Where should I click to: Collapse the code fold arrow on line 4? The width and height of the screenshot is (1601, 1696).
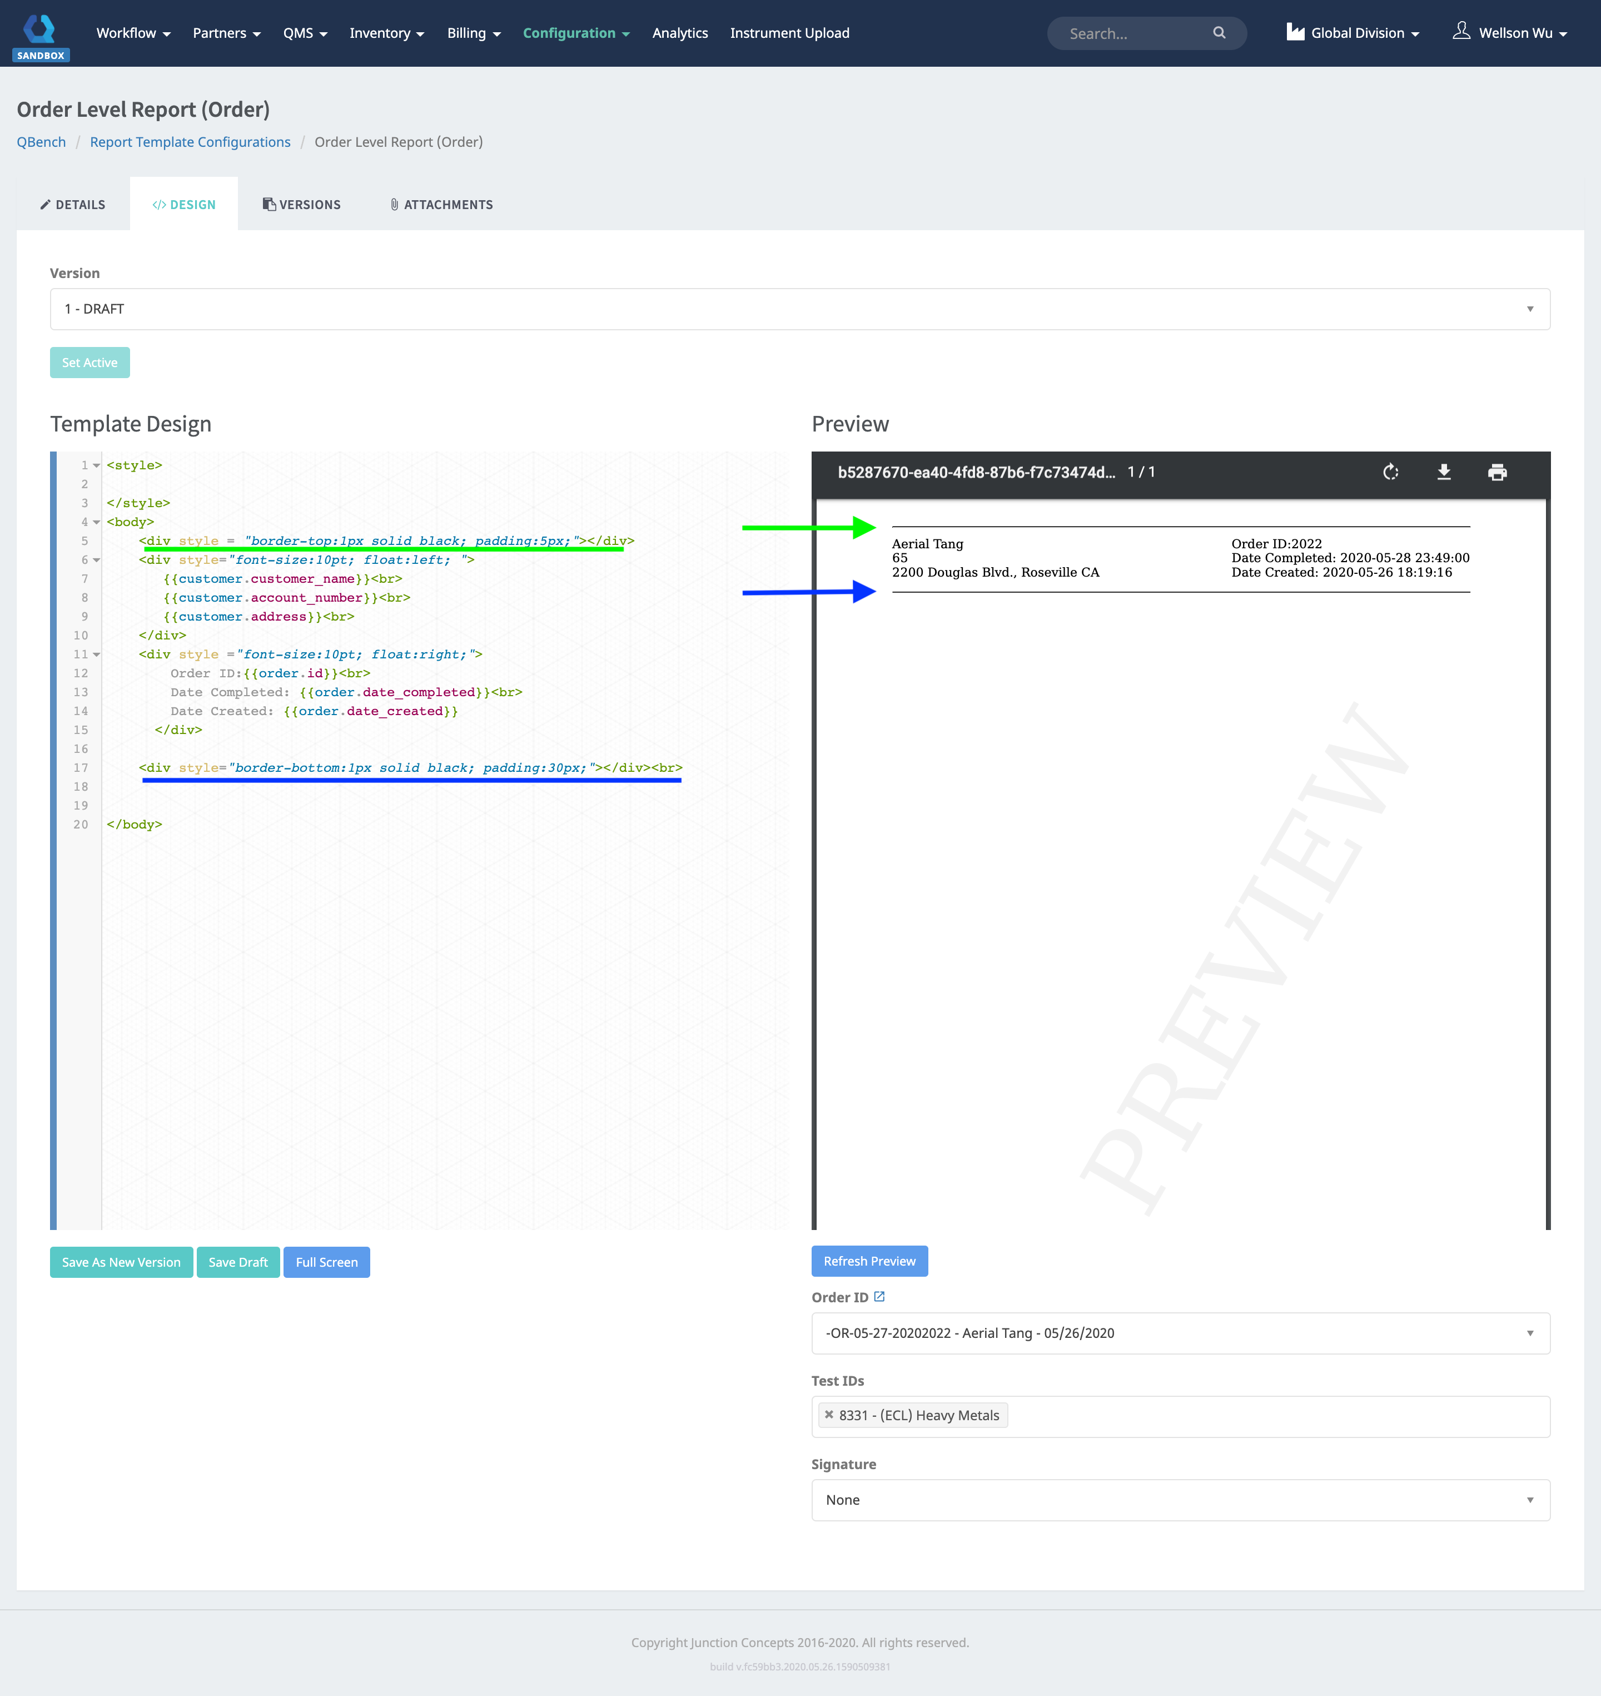click(x=96, y=522)
